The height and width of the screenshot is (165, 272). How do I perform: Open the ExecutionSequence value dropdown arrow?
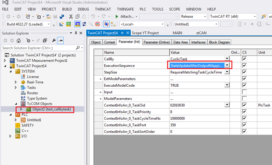pos(227,65)
